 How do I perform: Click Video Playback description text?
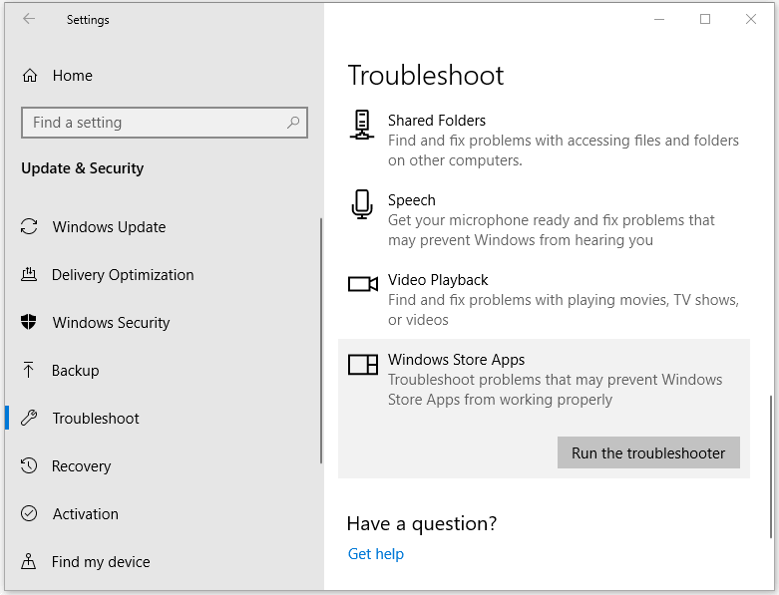click(x=564, y=310)
